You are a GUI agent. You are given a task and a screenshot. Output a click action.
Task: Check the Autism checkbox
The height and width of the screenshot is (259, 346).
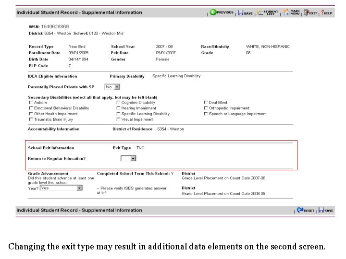click(x=31, y=103)
